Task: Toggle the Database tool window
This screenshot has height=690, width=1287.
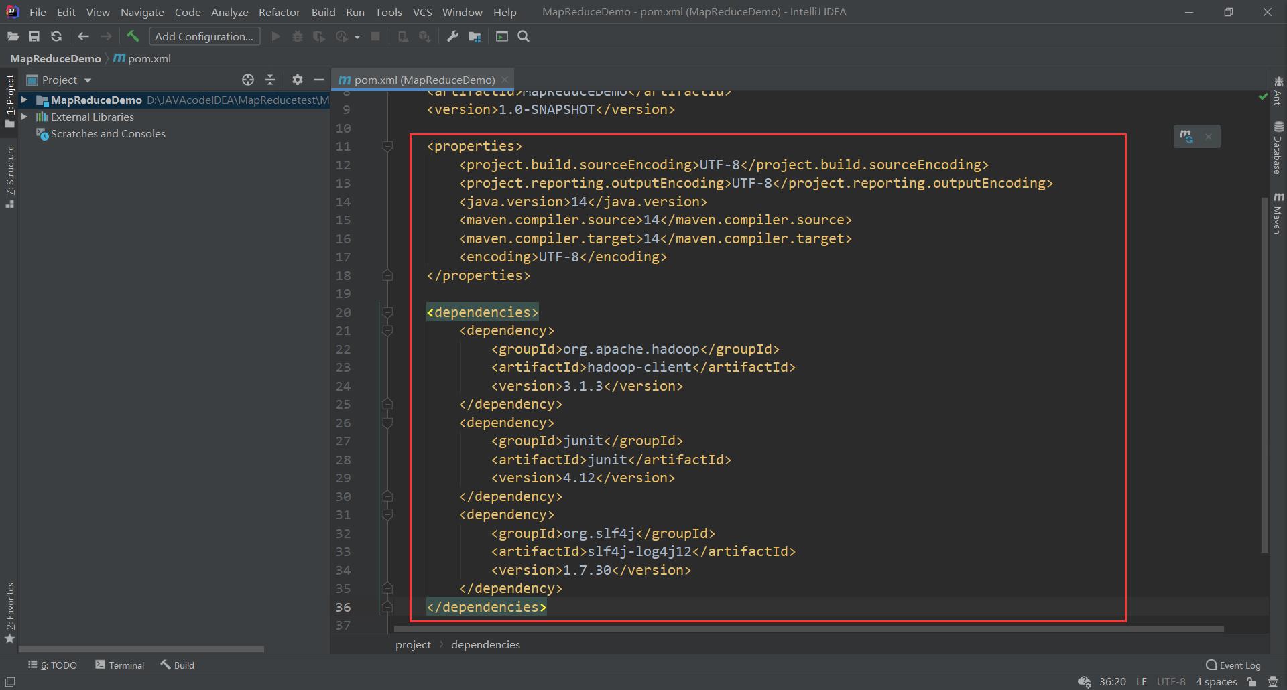Action: (1278, 147)
